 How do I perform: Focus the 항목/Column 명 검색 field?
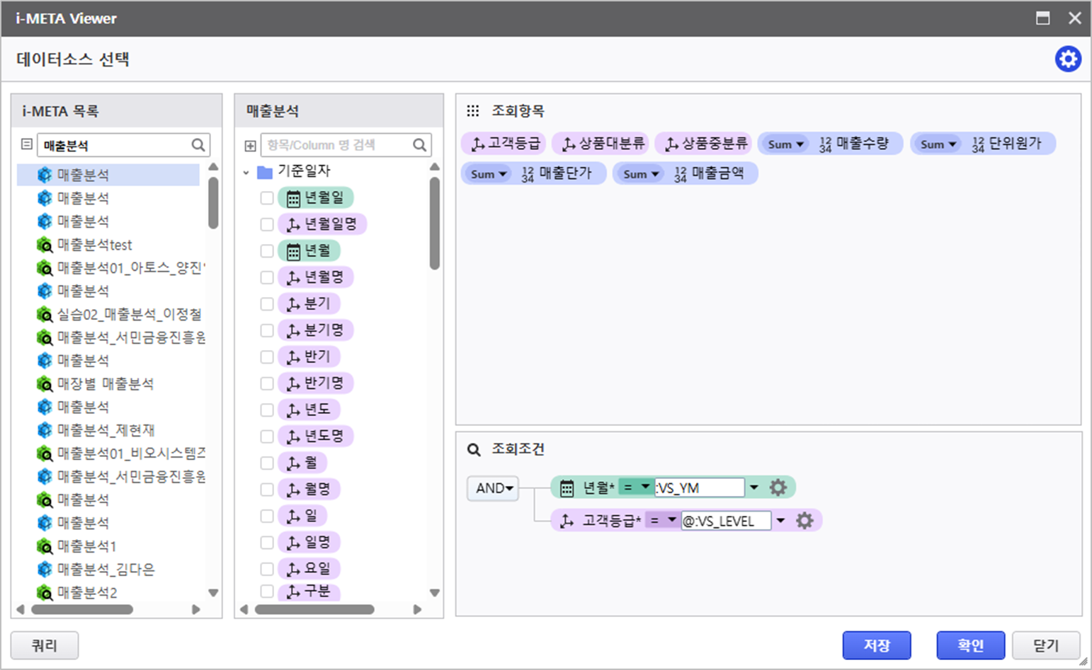point(339,145)
